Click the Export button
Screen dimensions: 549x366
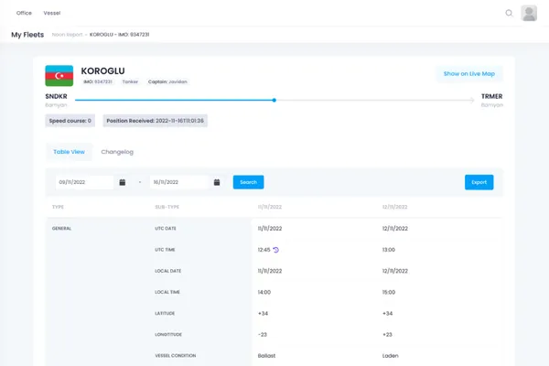click(479, 182)
